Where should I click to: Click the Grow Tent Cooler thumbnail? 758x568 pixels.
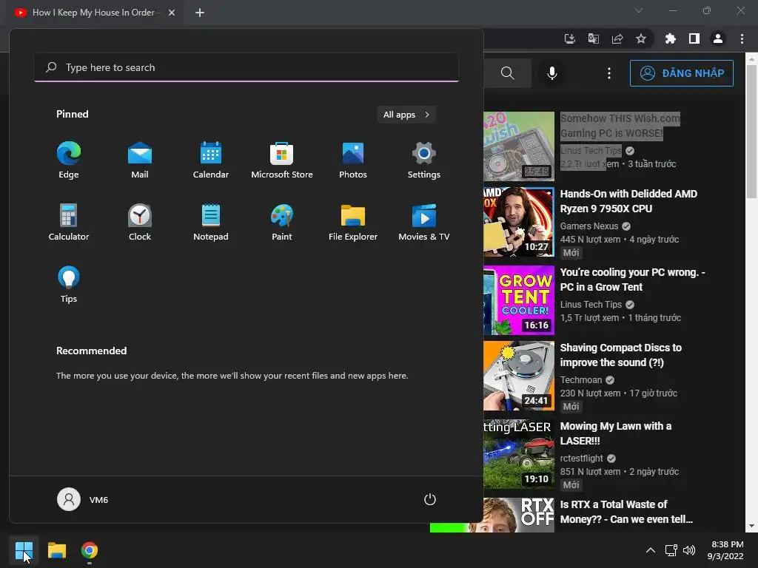[519, 300]
